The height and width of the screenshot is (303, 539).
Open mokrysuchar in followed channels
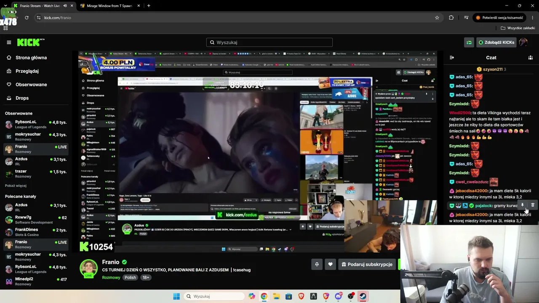point(36,136)
